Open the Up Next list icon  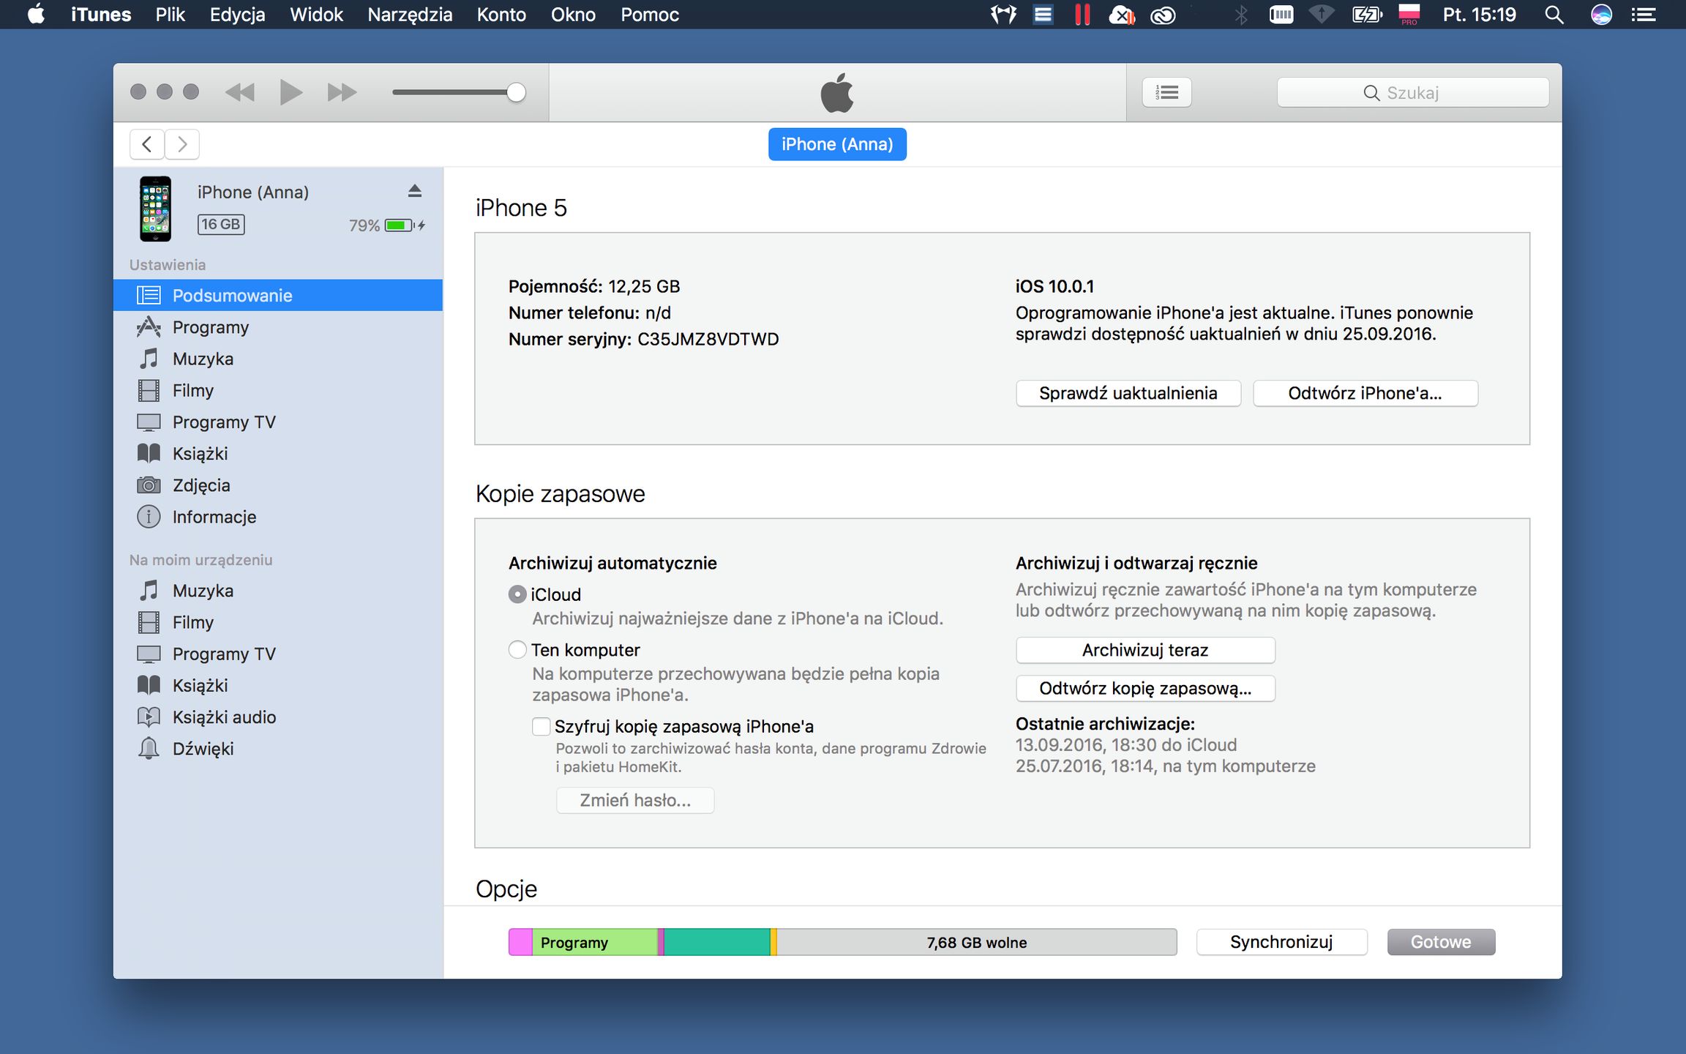tap(1166, 92)
